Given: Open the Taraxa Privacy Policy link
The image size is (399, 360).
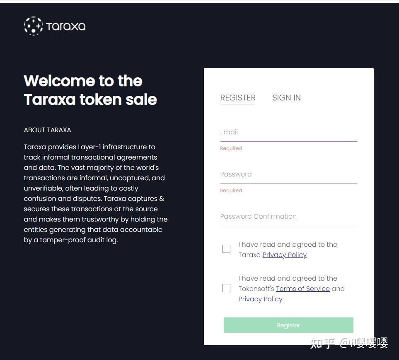Looking at the screenshot, I should point(284,255).
